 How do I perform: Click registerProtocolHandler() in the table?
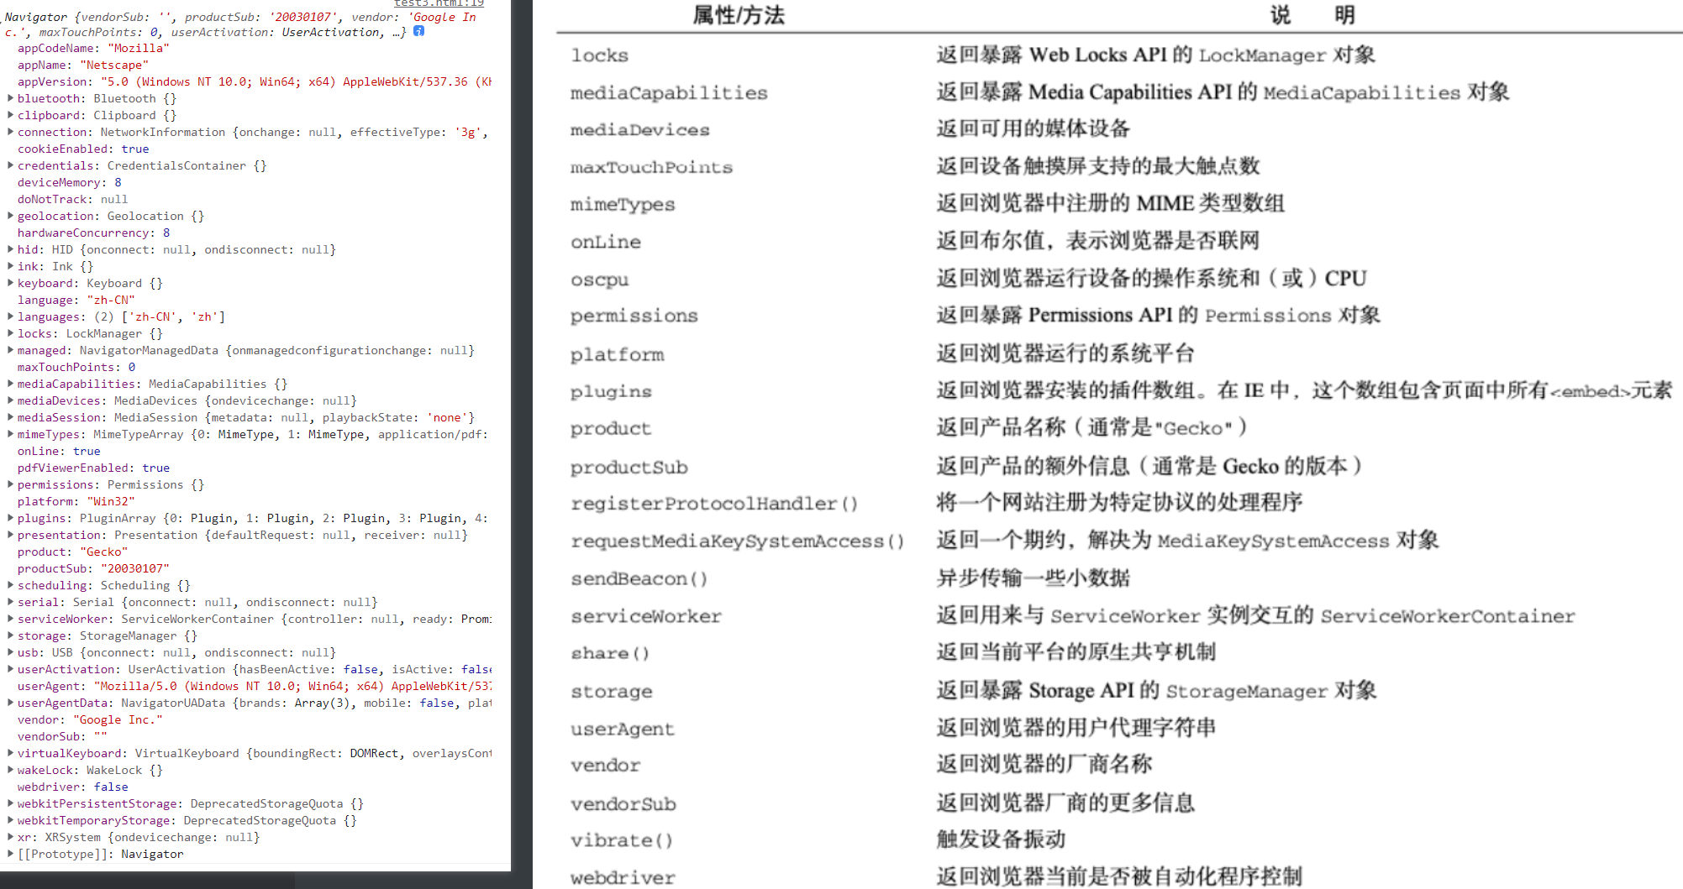coord(714,504)
